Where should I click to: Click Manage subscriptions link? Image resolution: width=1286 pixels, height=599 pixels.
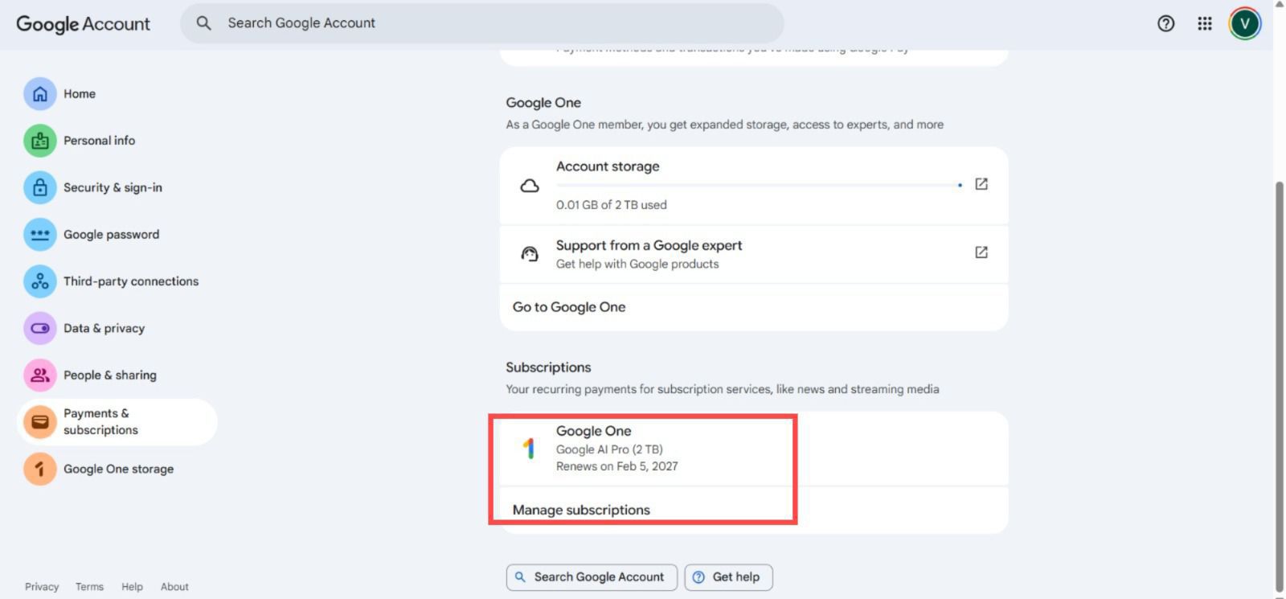tap(581, 510)
